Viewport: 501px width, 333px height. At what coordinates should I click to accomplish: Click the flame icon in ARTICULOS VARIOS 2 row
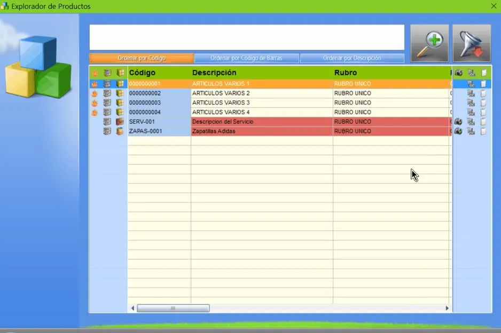(95, 93)
